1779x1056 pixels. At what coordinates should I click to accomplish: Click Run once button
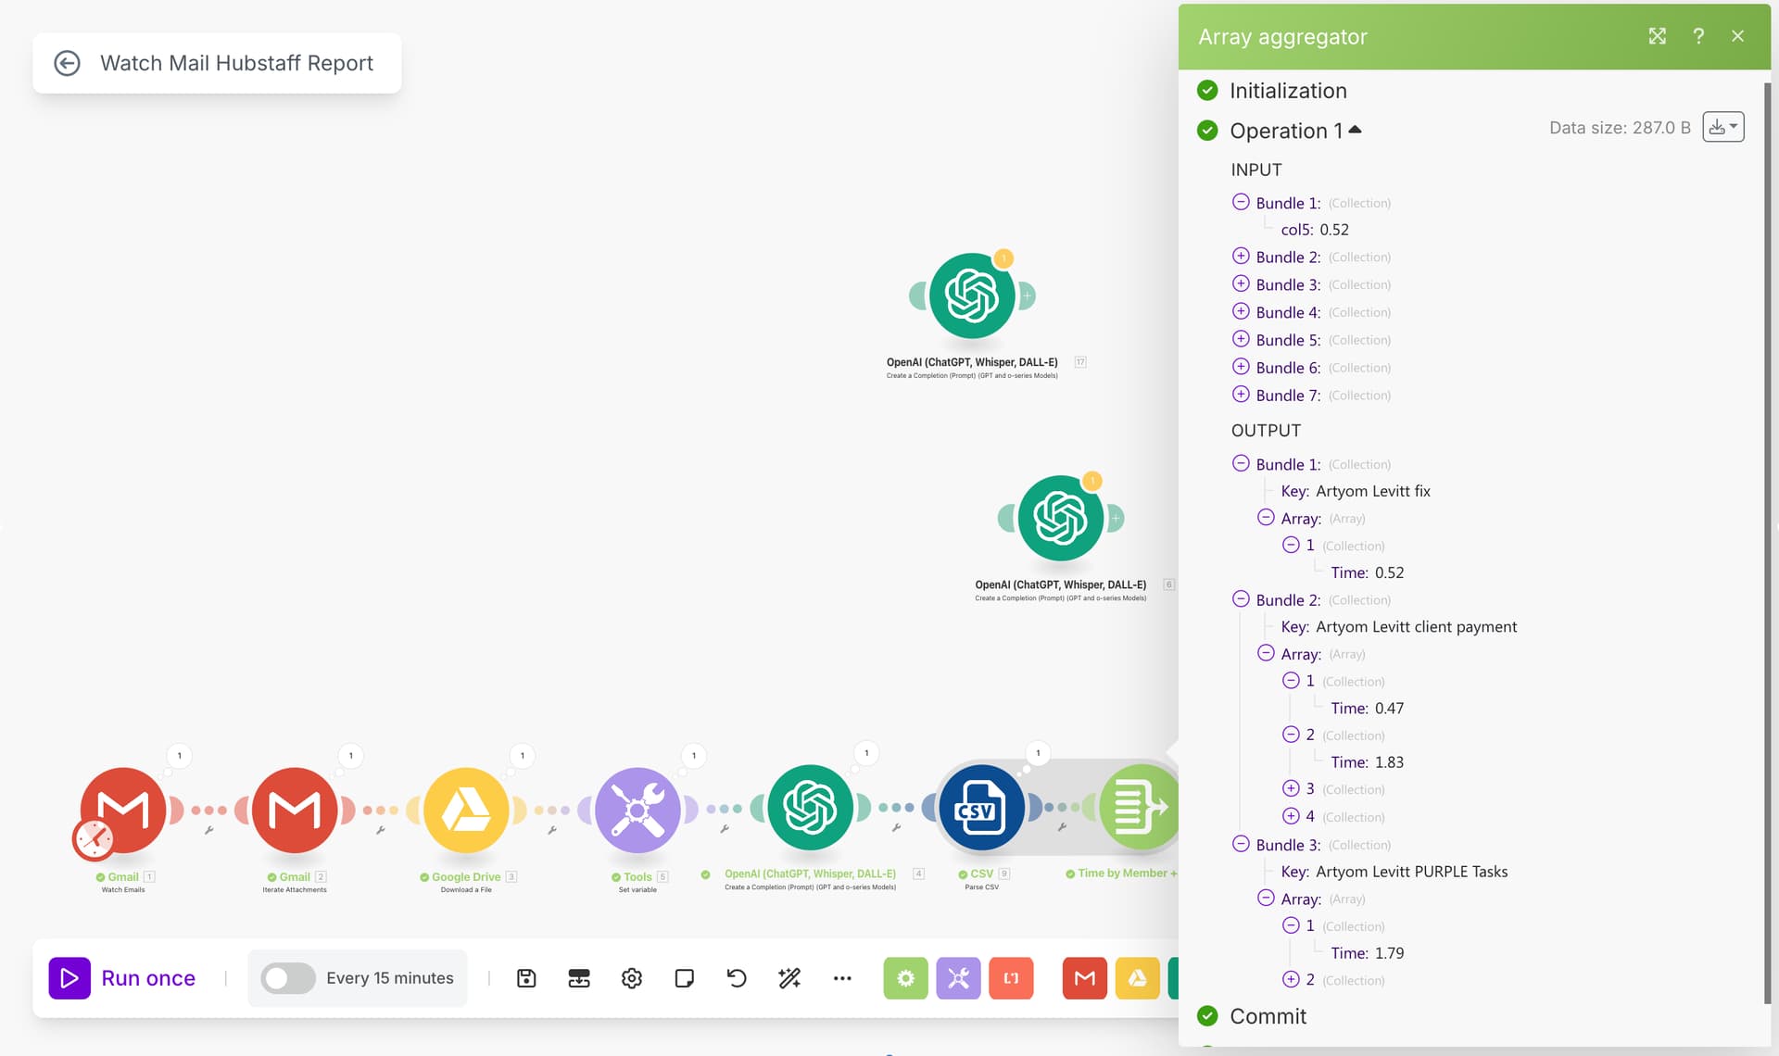pos(122,978)
